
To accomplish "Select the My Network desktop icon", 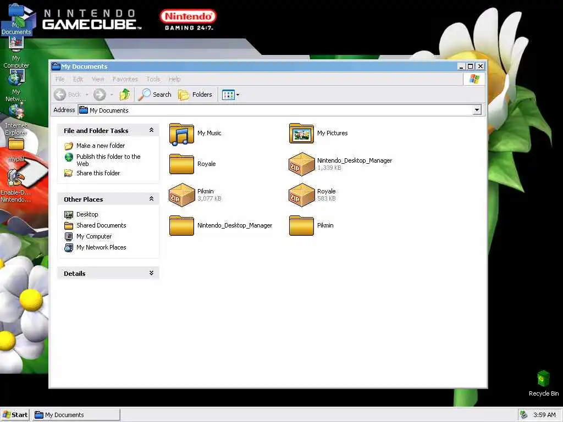I will [x=16, y=85].
